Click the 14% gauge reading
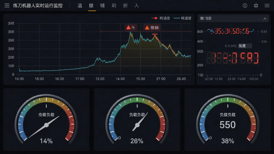This screenshot has width=274, height=154. click(x=46, y=141)
